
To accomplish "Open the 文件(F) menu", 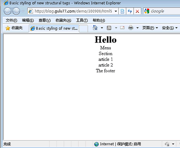I will (x=11, y=20).
